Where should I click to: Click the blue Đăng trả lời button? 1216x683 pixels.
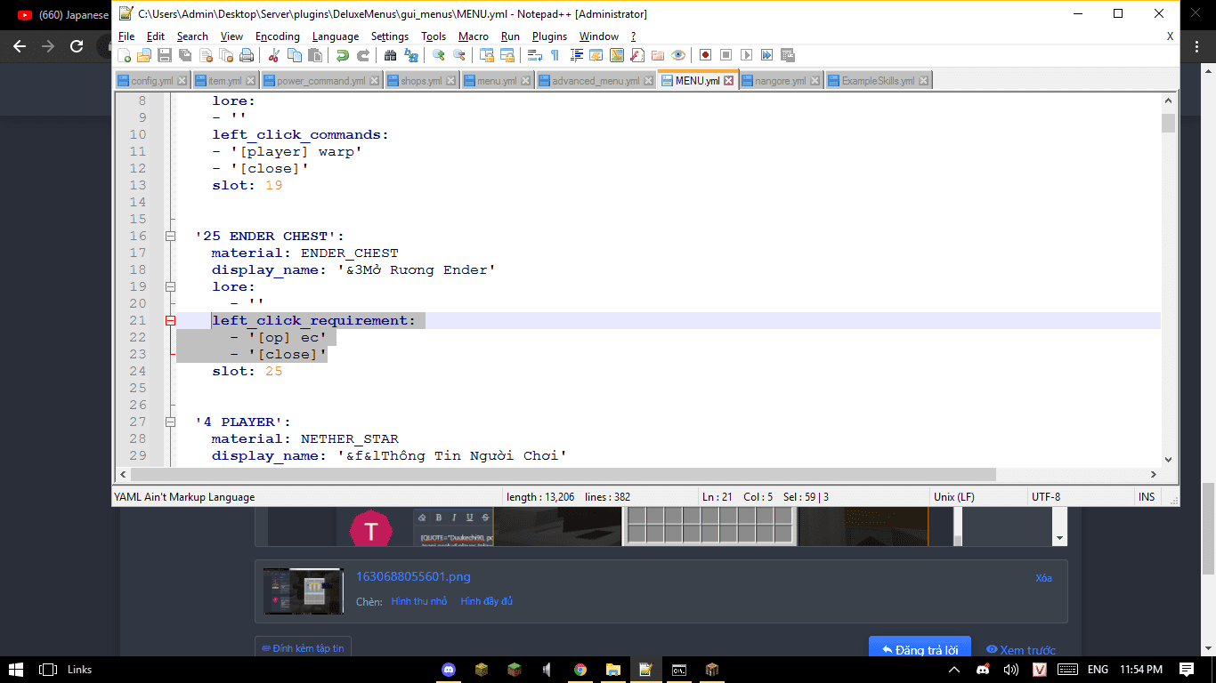pyautogui.click(x=920, y=650)
